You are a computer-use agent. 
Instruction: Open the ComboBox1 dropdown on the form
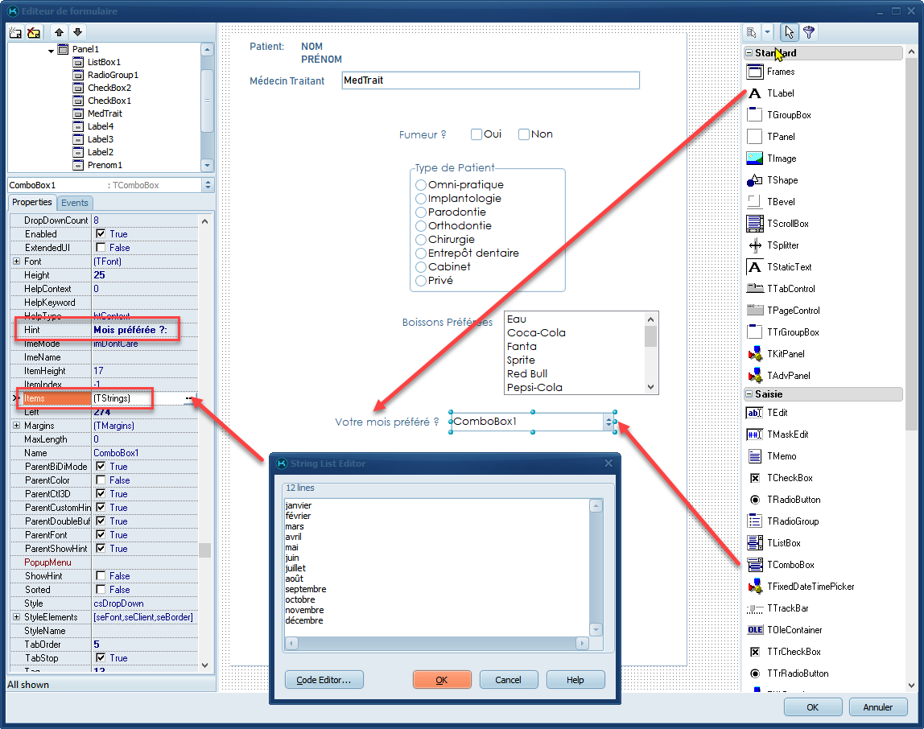tap(608, 422)
